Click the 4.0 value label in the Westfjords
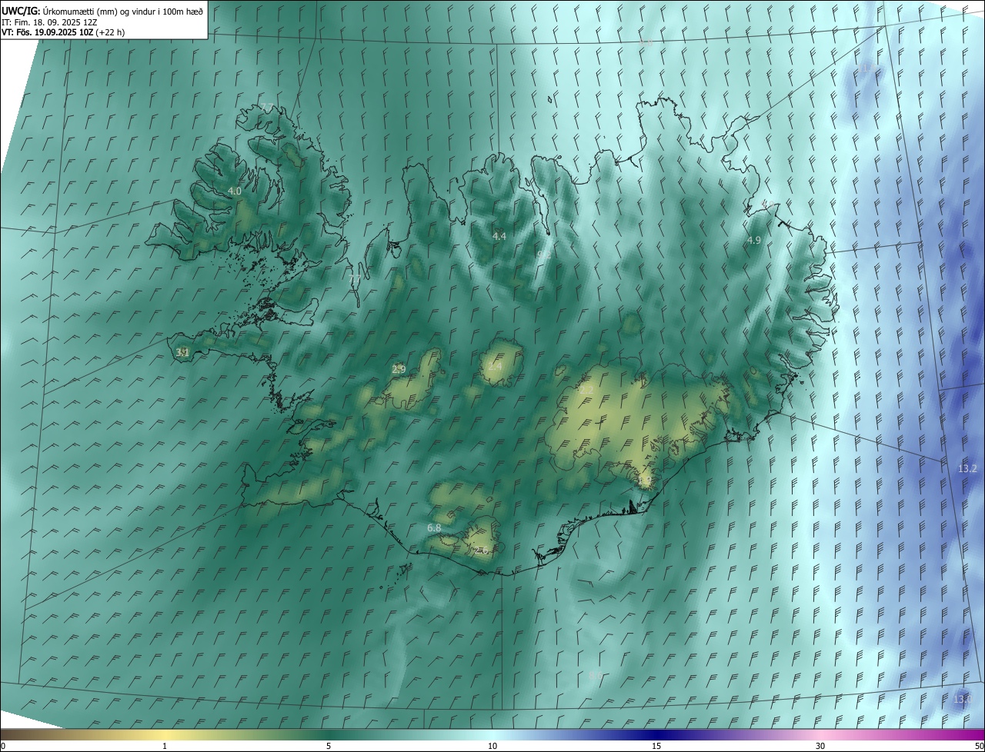This screenshot has width=985, height=752. tap(235, 191)
